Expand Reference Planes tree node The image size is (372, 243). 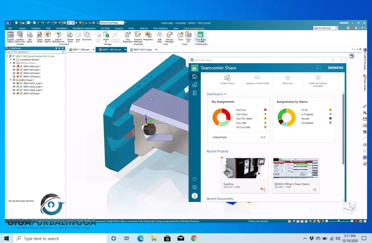pyautogui.click(x=11, y=63)
